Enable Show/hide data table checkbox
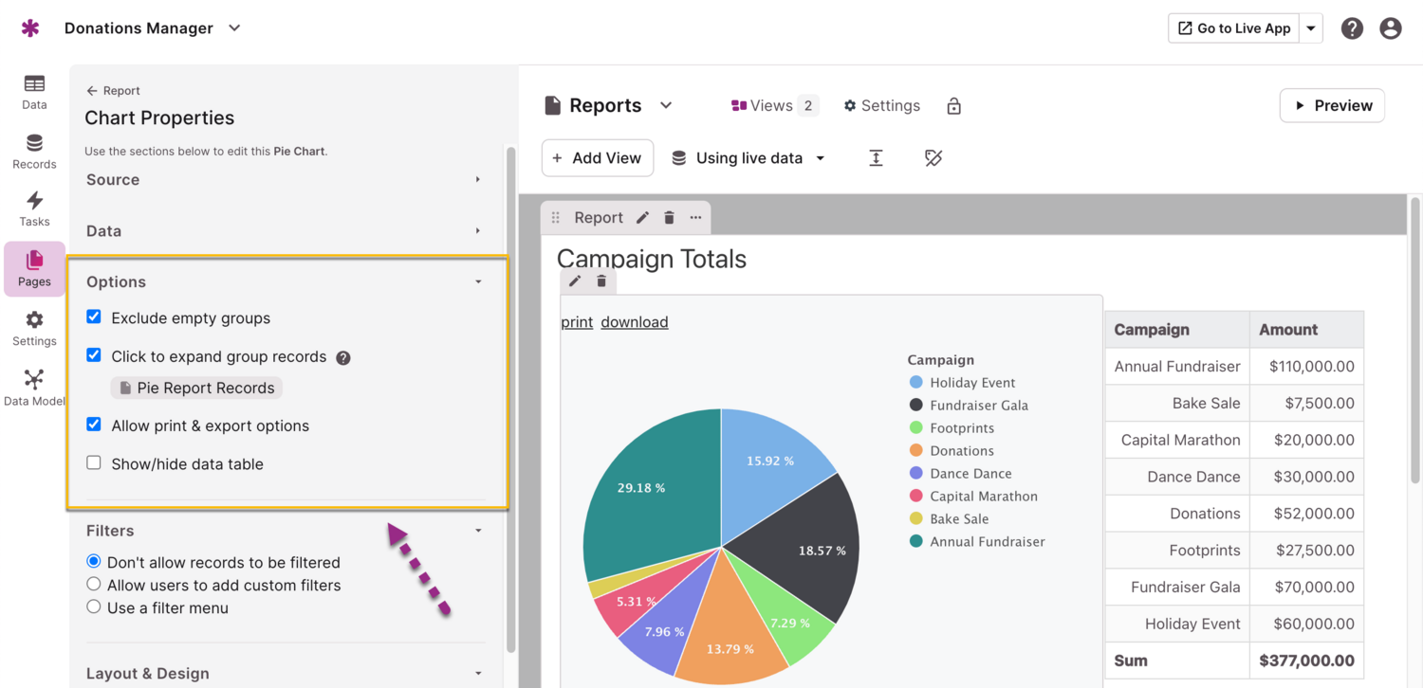 [94, 463]
